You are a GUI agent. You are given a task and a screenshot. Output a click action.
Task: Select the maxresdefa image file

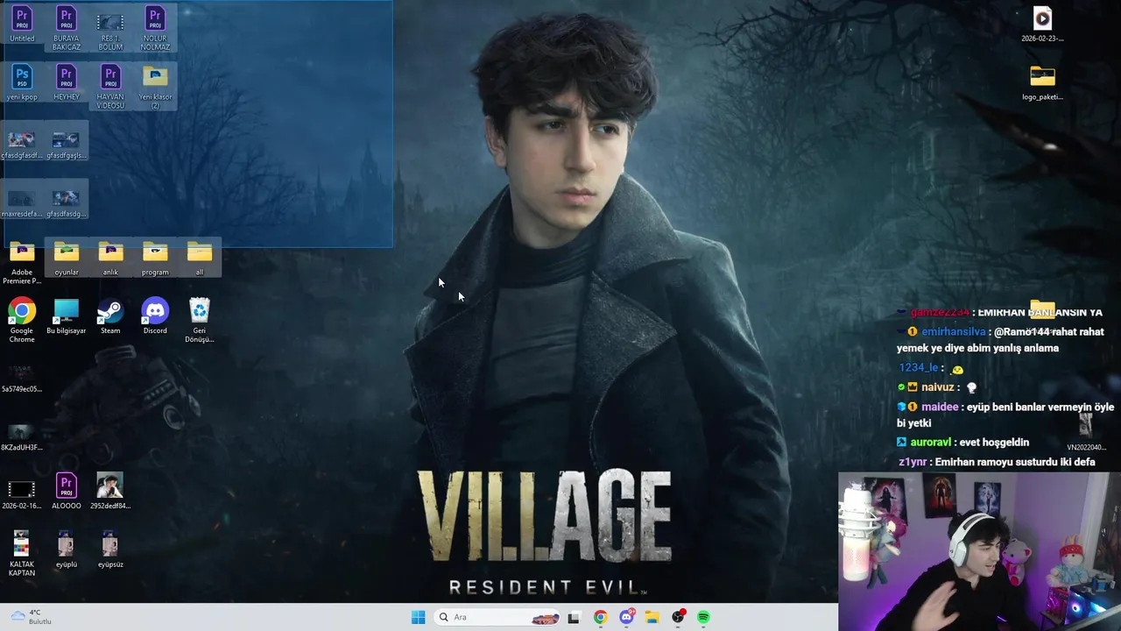[x=22, y=203]
